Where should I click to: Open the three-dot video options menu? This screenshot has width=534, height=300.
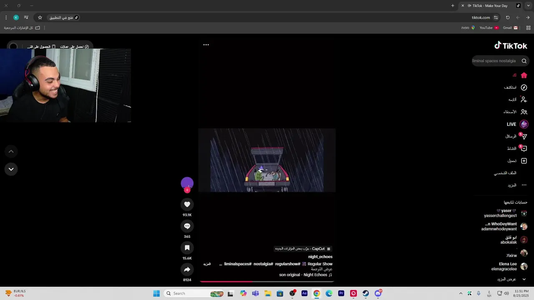(x=206, y=45)
